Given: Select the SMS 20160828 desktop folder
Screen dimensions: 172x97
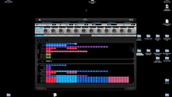Looking at the screenshot, I should point(167,59).
